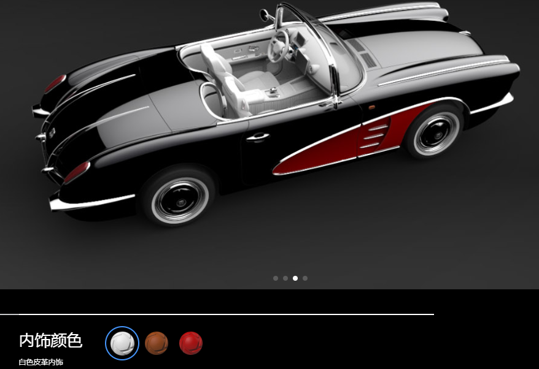Click the chrome door handle
Image resolution: width=539 pixels, height=369 pixels.
(258, 137)
